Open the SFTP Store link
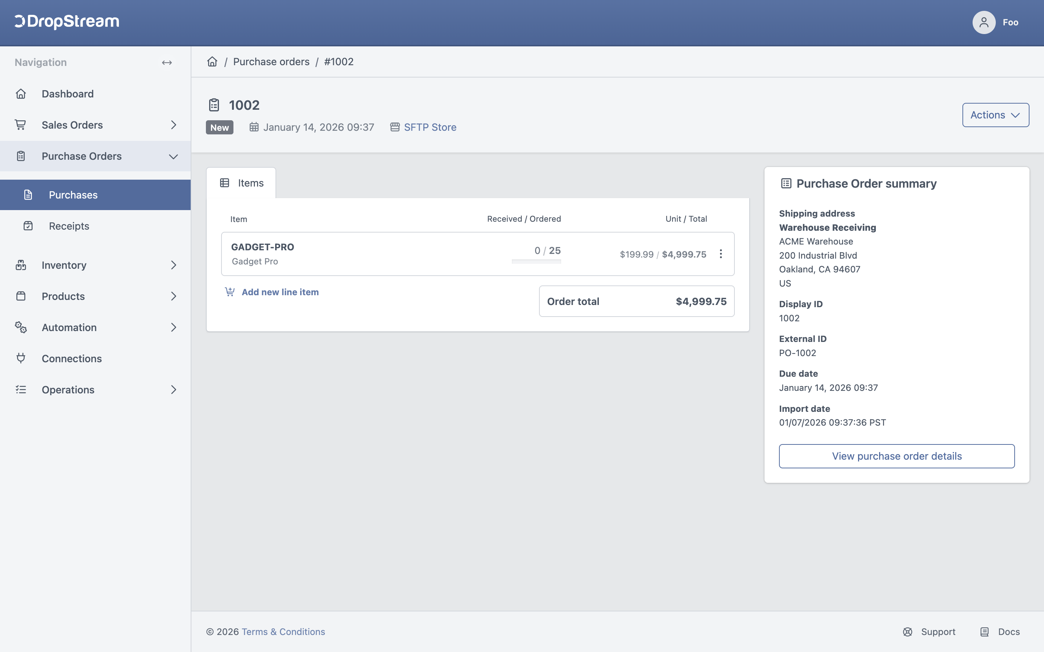 tap(430, 127)
